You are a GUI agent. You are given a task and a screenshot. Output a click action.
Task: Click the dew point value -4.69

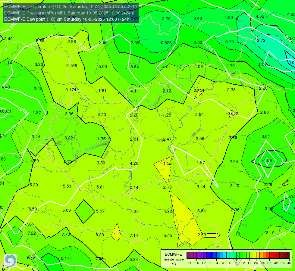(x=267, y=160)
